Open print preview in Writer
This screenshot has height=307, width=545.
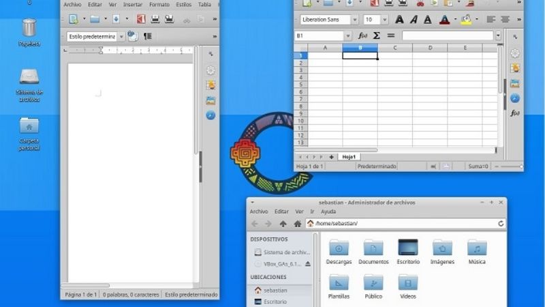[169, 19]
